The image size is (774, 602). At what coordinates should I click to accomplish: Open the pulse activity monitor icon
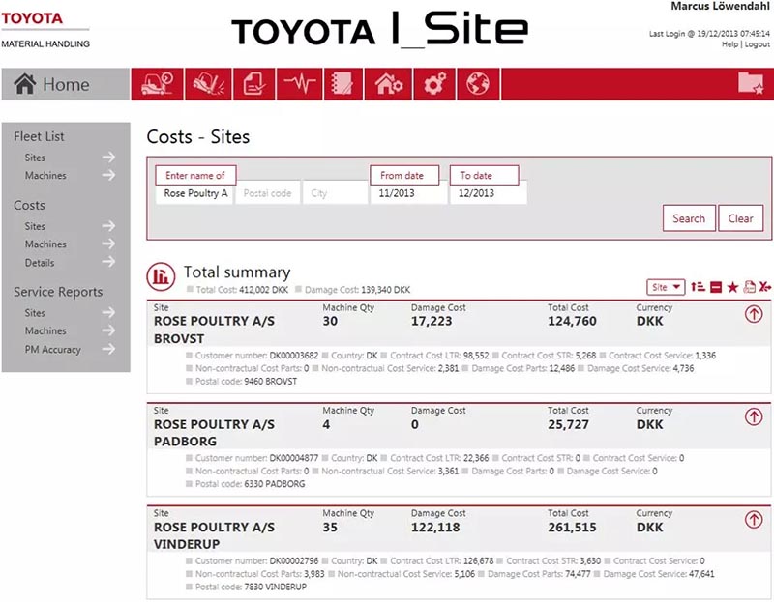[x=300, y=84]
